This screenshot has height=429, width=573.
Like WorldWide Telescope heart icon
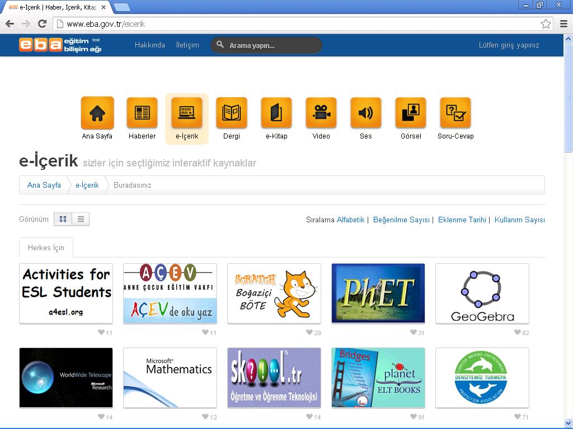point(101,417)
